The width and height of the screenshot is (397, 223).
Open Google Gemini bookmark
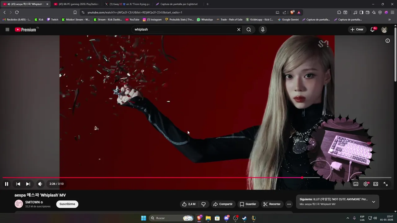[288, 20]
